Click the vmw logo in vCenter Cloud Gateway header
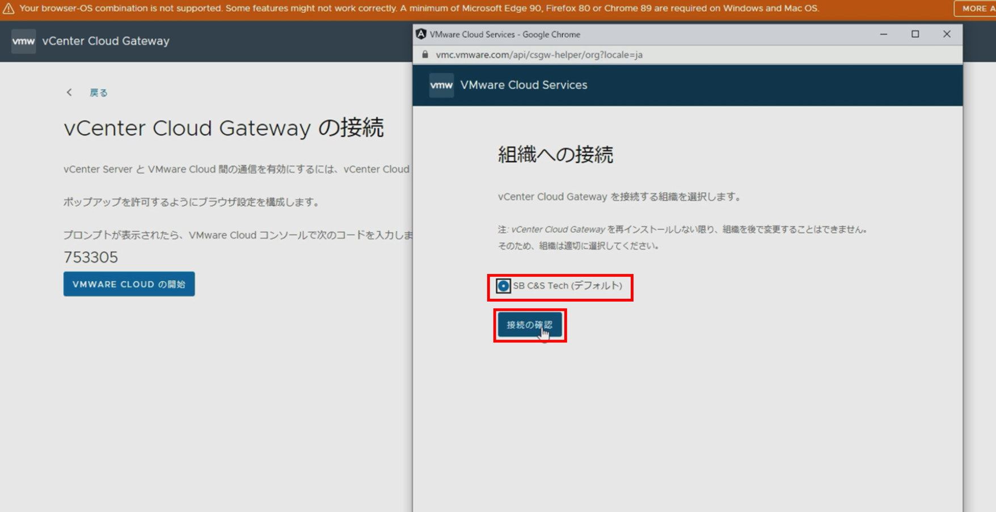 point(24,41)
